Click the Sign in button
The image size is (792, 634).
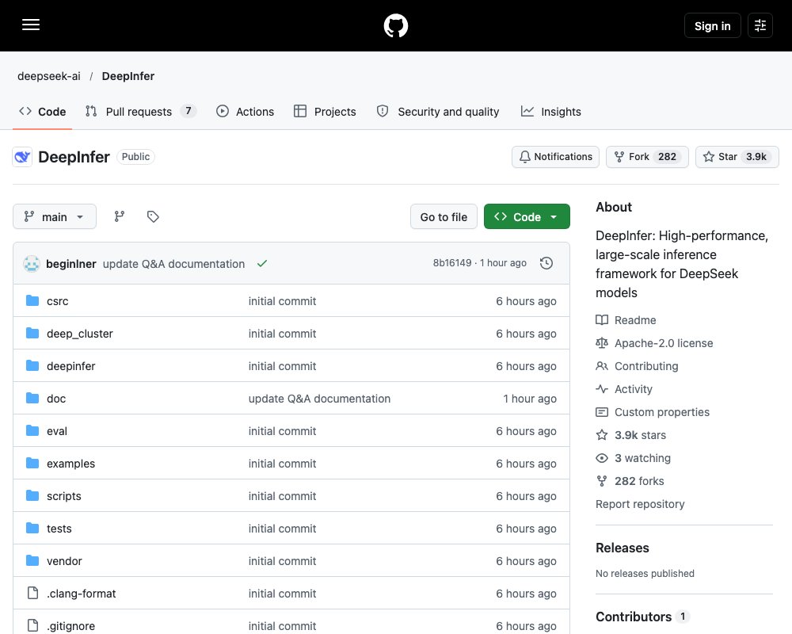712,25
